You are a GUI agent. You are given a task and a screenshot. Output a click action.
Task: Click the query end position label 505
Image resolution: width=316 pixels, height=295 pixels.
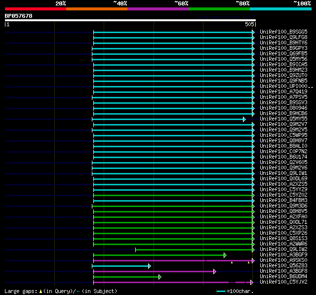(x=249, y=24)
